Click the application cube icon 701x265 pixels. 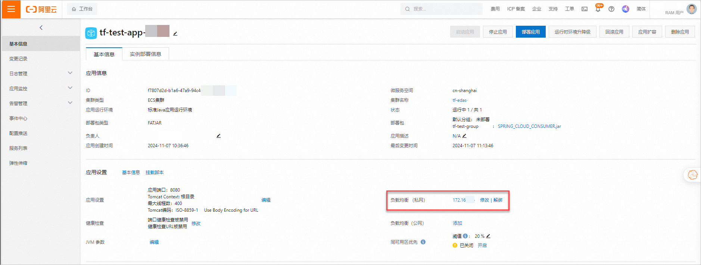click(x=91, y=33)
